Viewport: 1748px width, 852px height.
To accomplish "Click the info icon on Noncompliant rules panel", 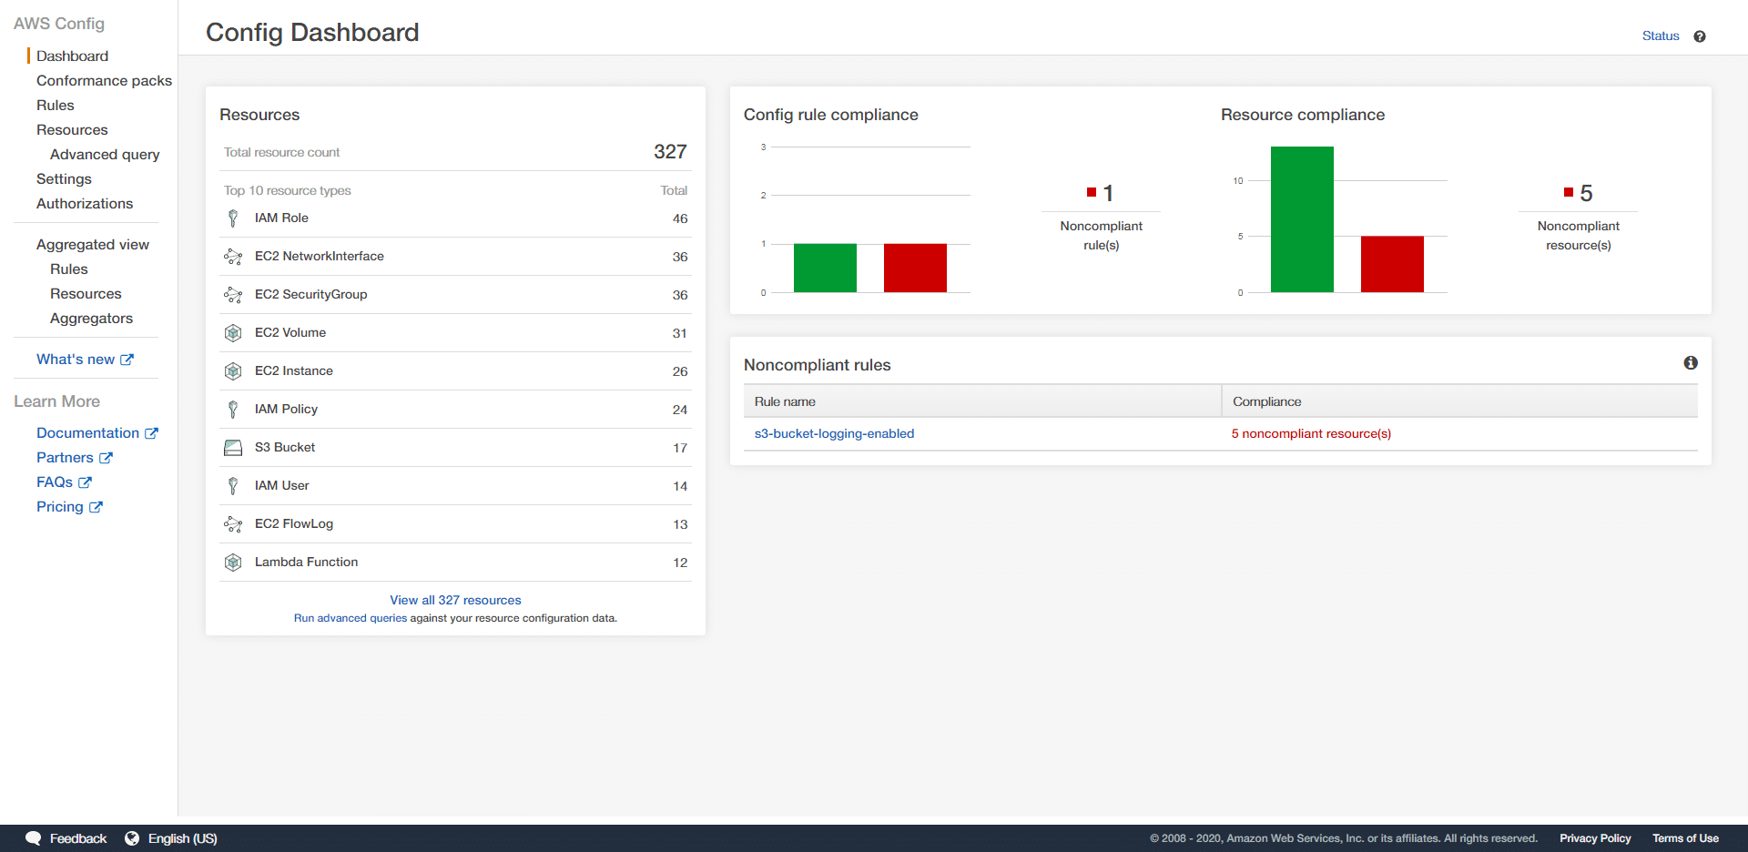I will [1691, 362].
